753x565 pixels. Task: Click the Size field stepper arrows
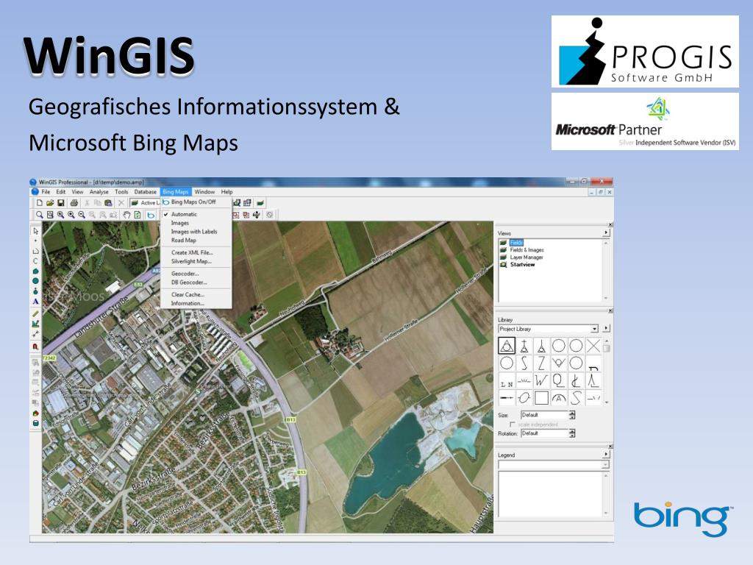pyautogui.click(x=572, y=415)
